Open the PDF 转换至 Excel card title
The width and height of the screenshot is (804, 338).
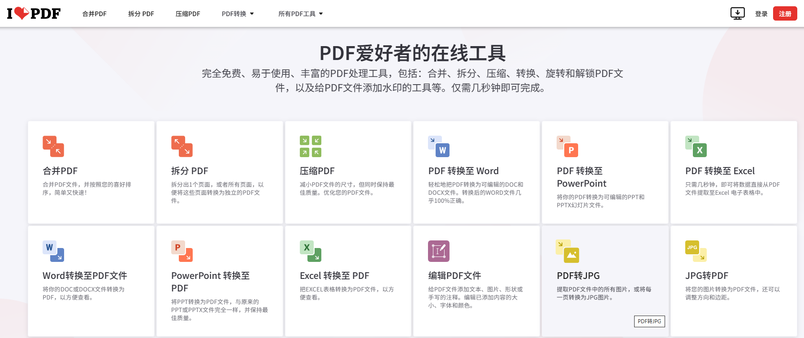pos(720,171)
